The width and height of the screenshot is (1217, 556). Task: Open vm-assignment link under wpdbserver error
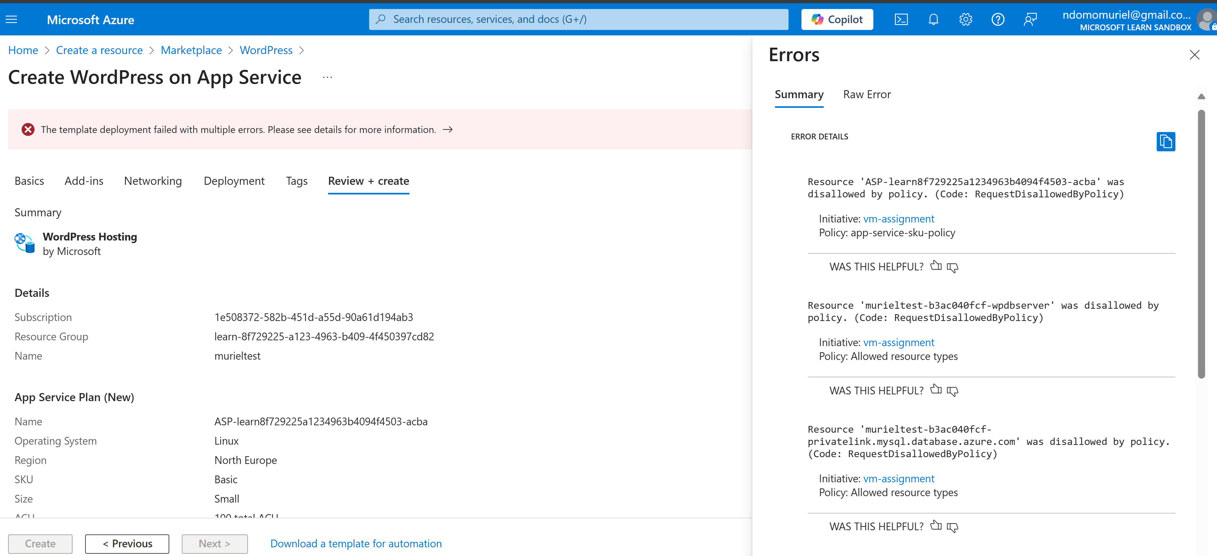click(898, 343)
